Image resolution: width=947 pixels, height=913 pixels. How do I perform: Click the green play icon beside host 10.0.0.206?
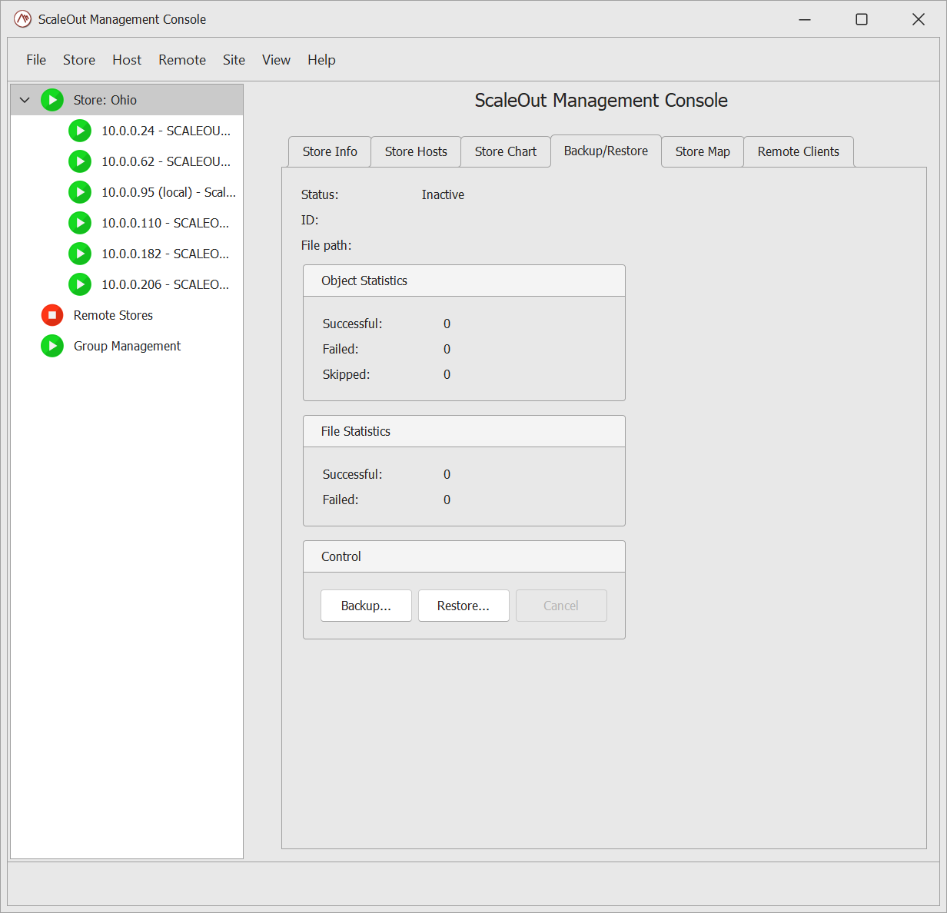(x=80, y=284)
